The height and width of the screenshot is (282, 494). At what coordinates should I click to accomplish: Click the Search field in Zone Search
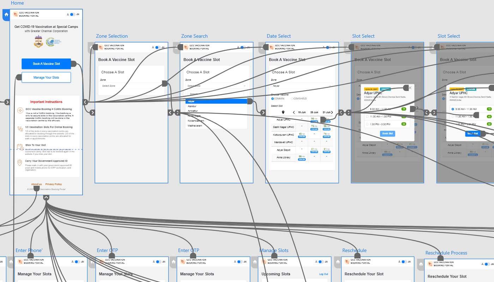point(216,94)
